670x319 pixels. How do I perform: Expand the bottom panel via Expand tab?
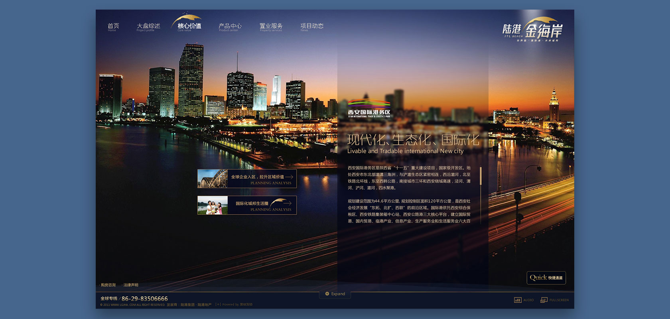(x=338, y=294)
